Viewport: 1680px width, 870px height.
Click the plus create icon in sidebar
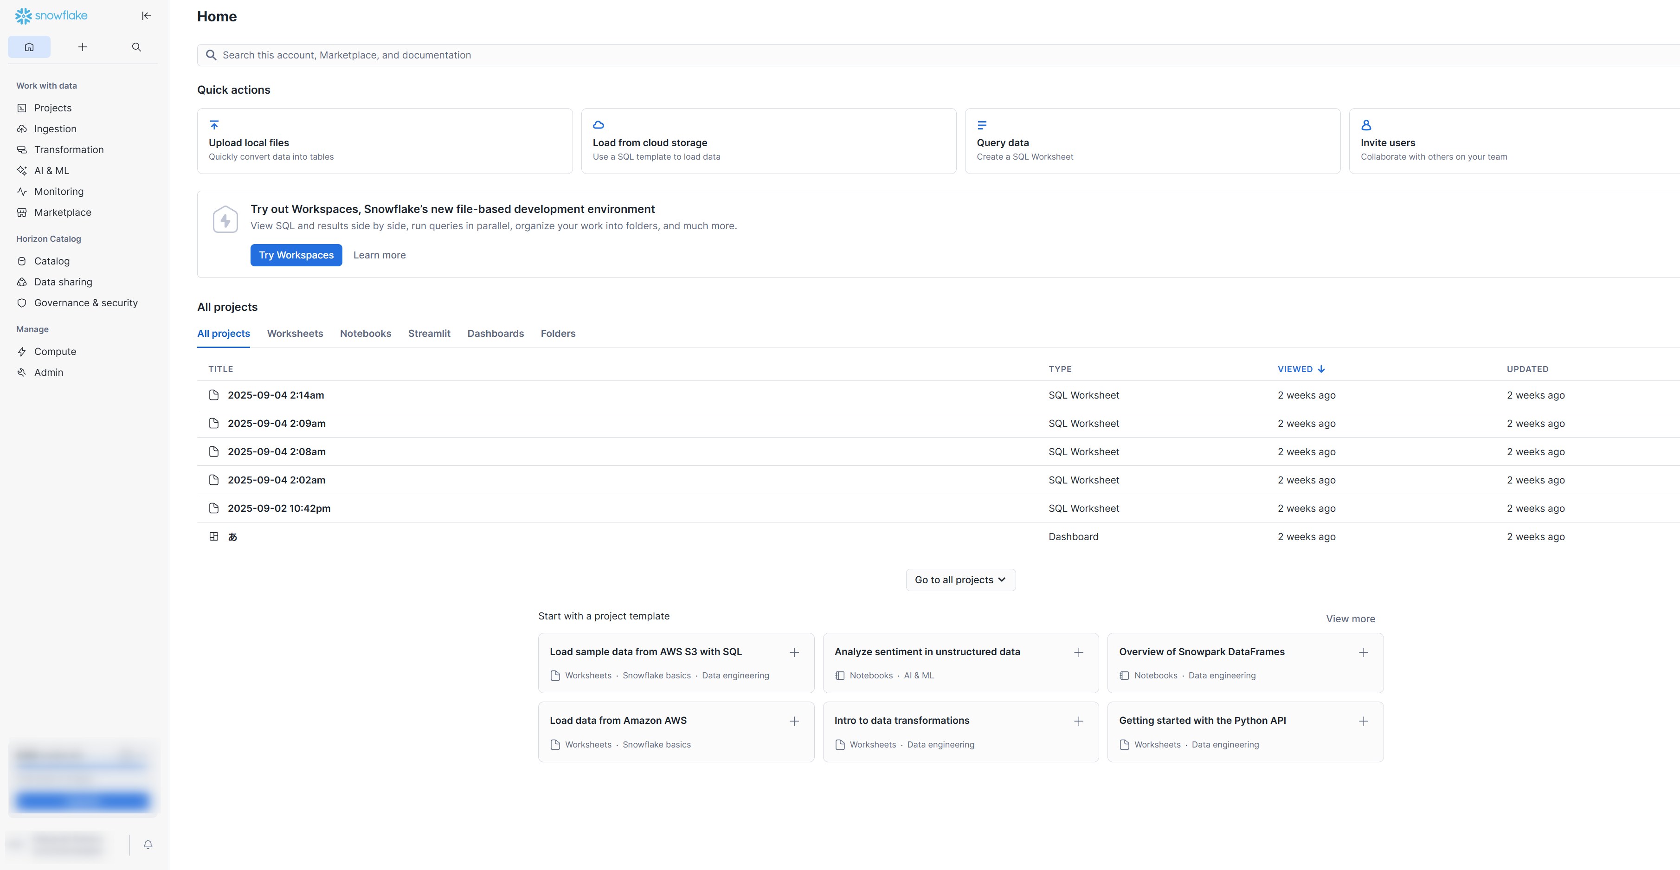tap(83, 47)
